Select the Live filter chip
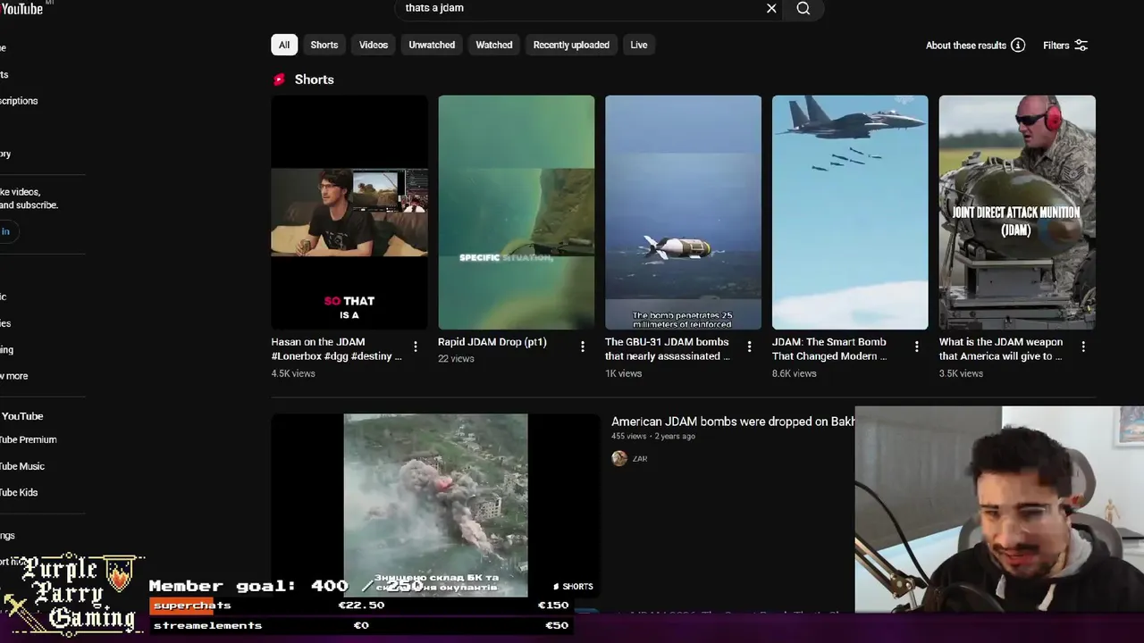The image size is (1144, 643). tap(639, 45)
